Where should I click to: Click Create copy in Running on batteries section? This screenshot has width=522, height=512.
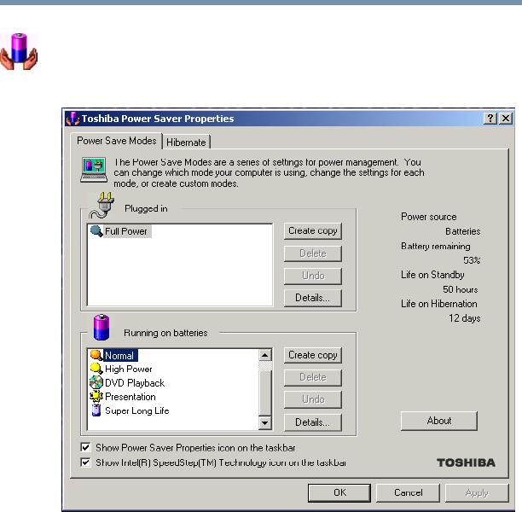pos(313,355)
